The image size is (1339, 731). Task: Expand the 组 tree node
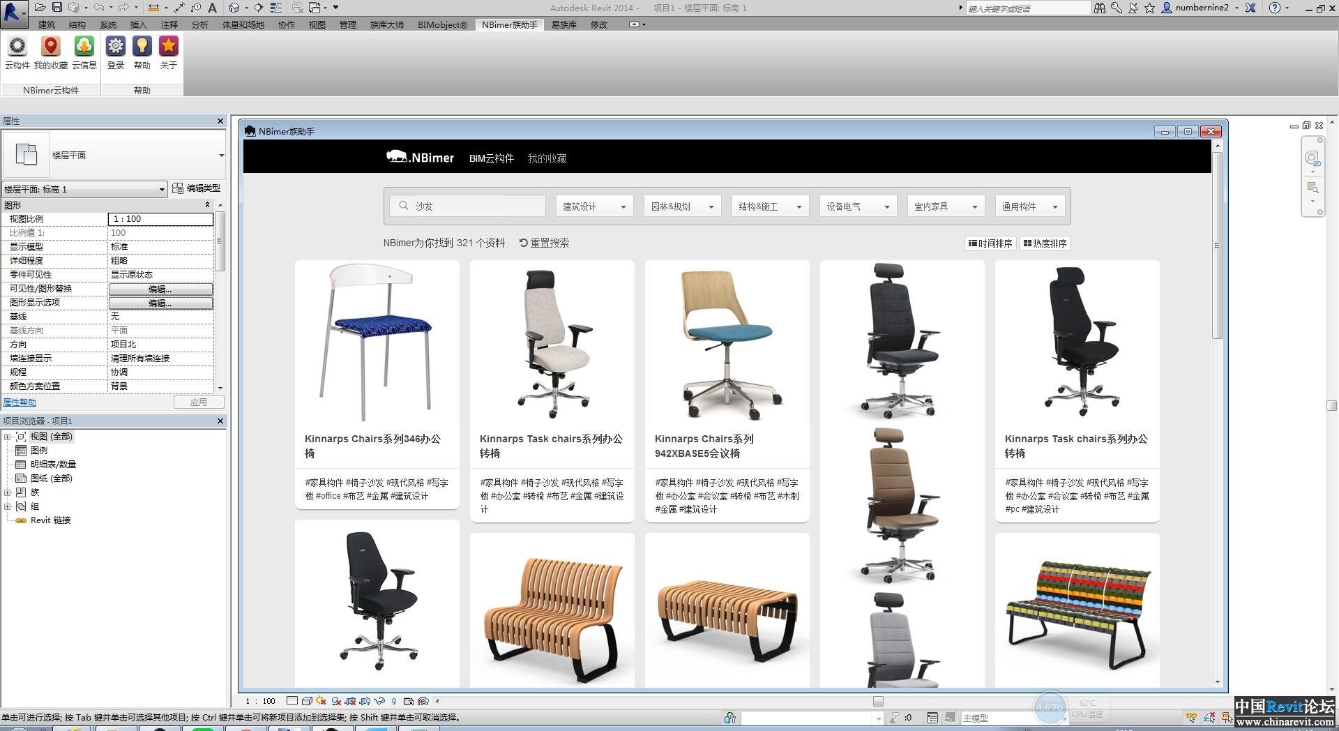click(x=8, y=506)
